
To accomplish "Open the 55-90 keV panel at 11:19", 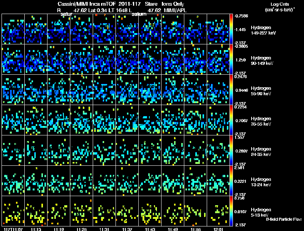I will [59, 90].
